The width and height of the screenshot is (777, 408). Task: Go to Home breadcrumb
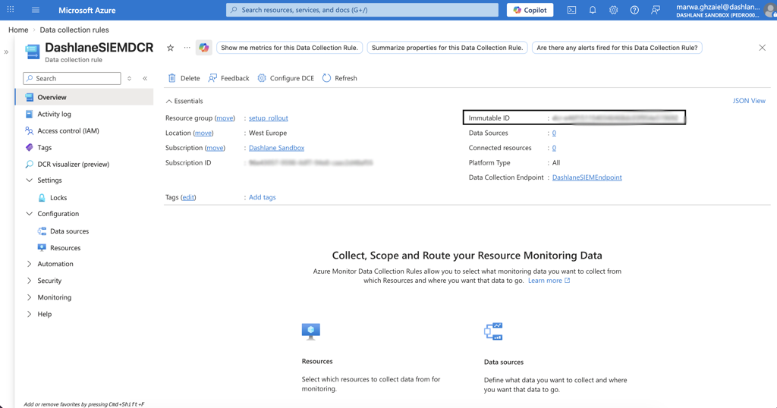(x=18, y=30)
